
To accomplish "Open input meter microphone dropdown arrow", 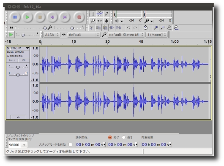I will pyautogui.click(x=152, y=21).
